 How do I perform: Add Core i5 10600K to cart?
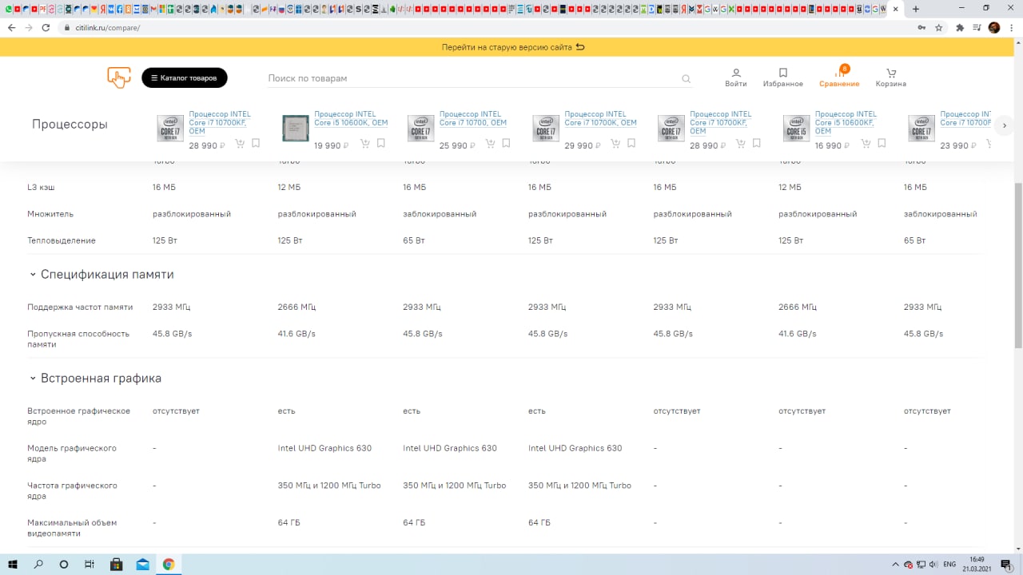365,144
